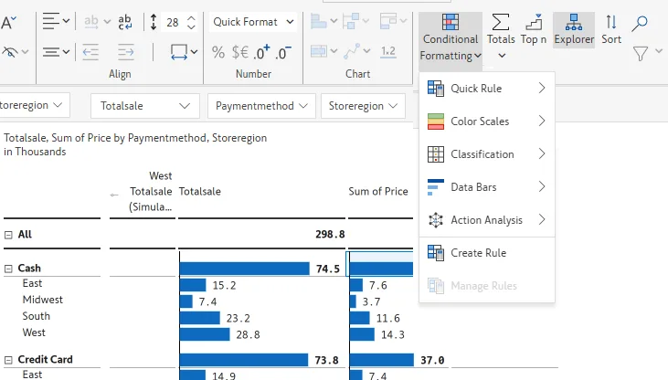Open the Paymentmethod field dropdown
Screen dimensions: 668x380
pyautogui.click(x=261, y=106)
